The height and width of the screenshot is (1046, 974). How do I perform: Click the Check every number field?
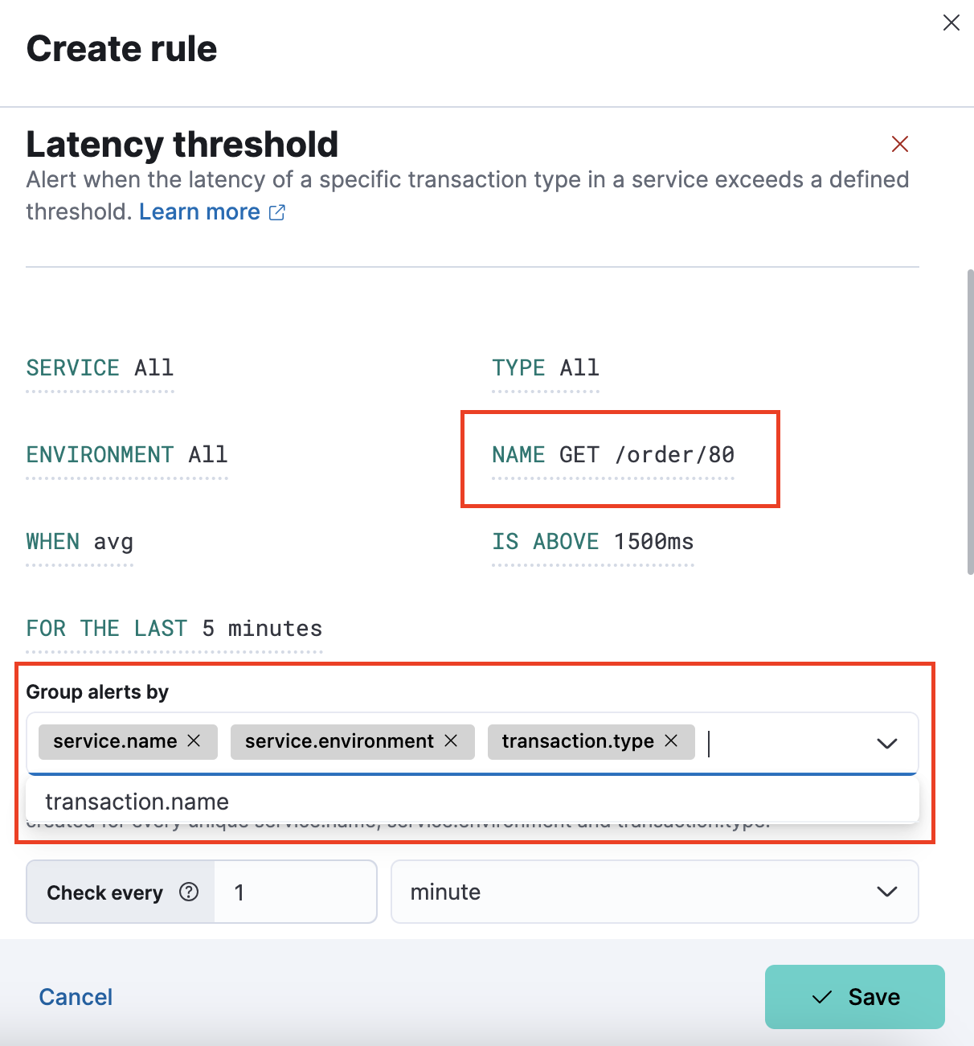pos(294,892)
